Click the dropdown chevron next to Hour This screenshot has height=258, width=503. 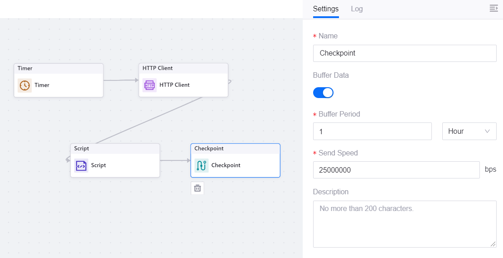coord(488,131)
